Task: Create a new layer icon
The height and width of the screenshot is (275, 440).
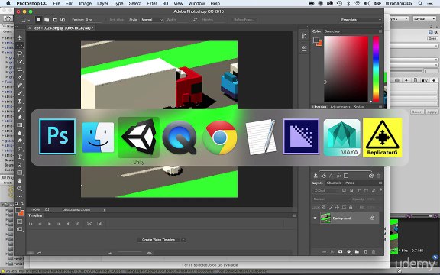Action: pyautogui.click(x=365, y=252)
